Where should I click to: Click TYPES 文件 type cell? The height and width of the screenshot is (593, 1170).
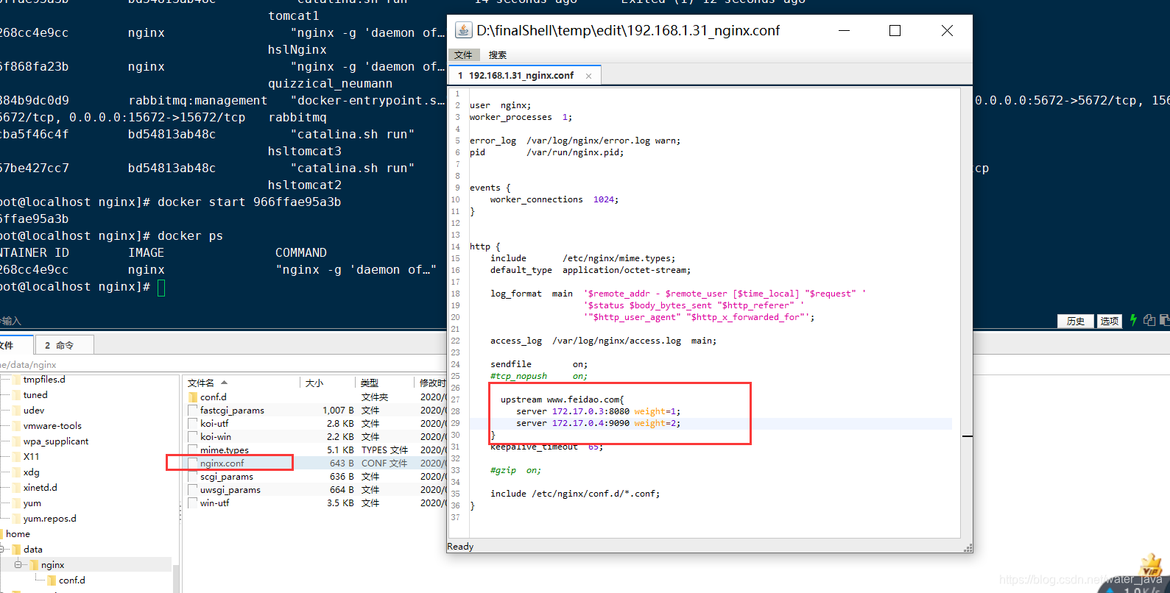[384, 450]
